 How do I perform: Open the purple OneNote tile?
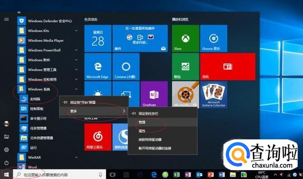(x=154, y=94)
